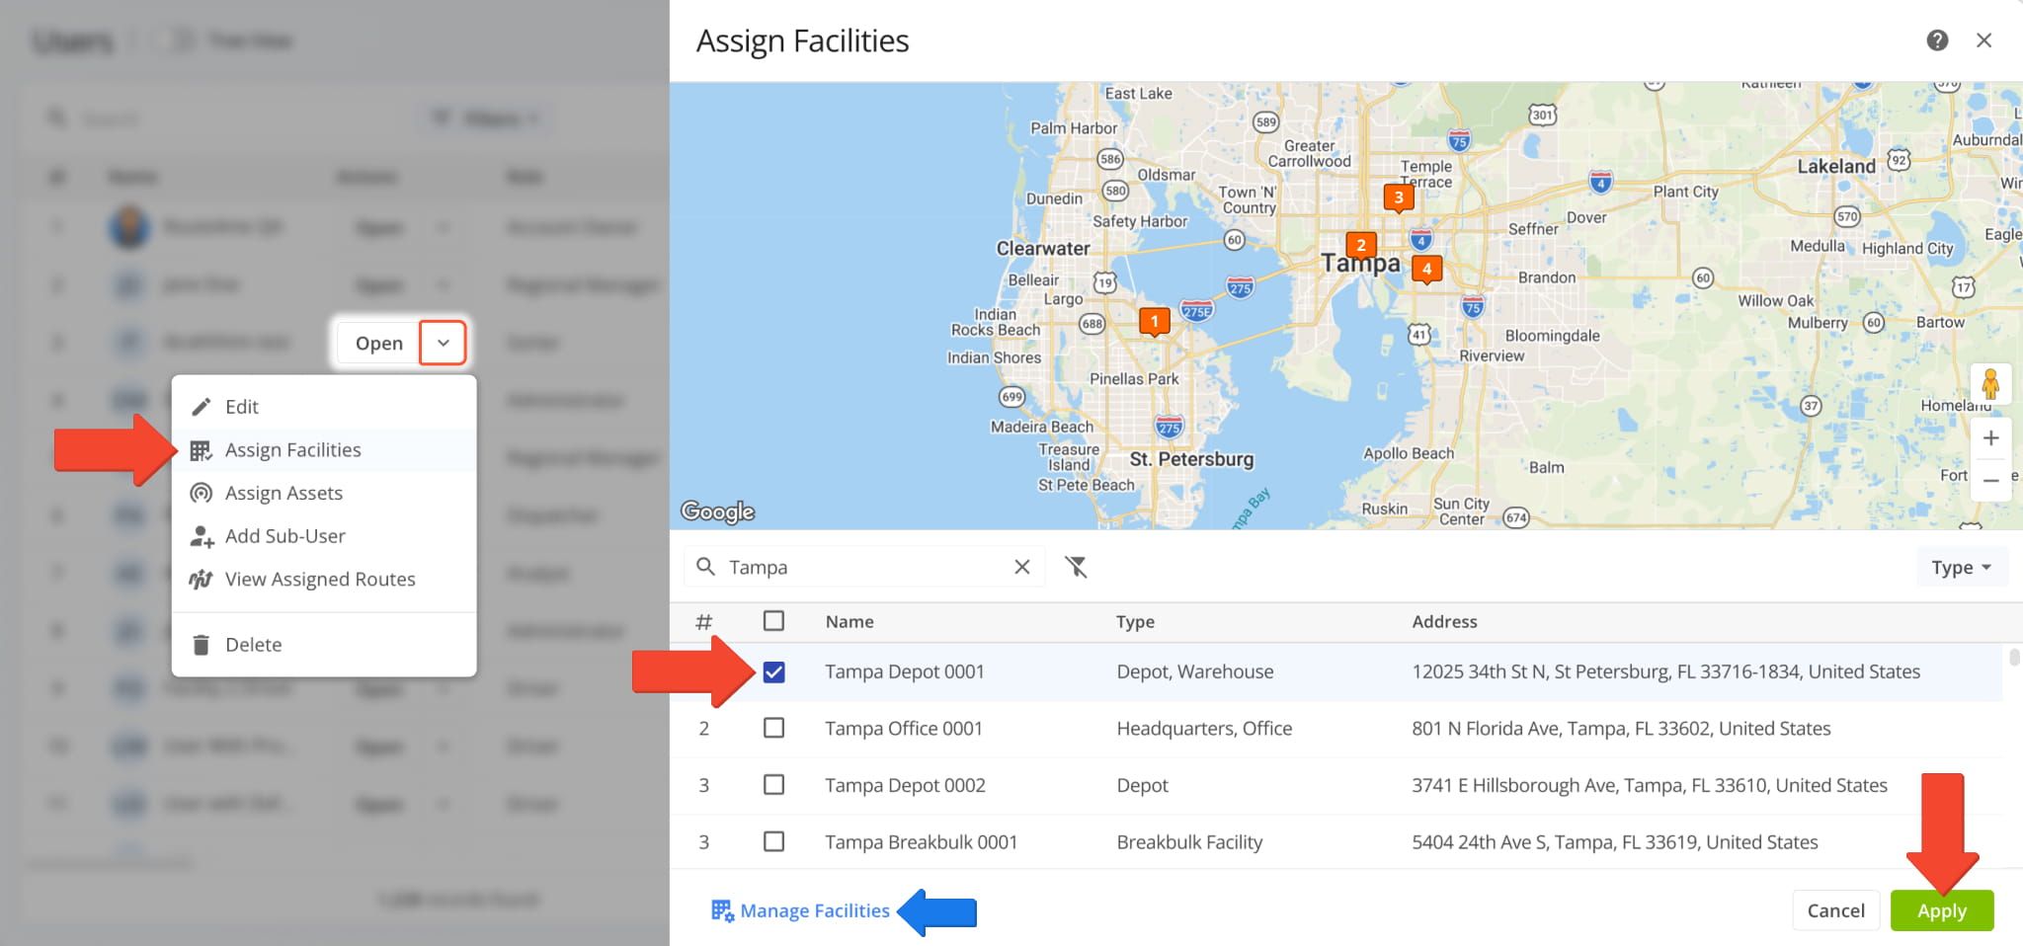Click the green Apply button
Image resolution: width=2023 pixels, height=946 pixels.
tap(1942, 910)
